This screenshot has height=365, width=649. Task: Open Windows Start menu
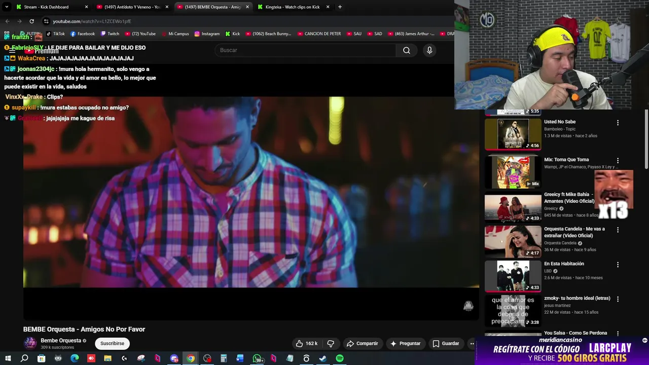[8, 358]
